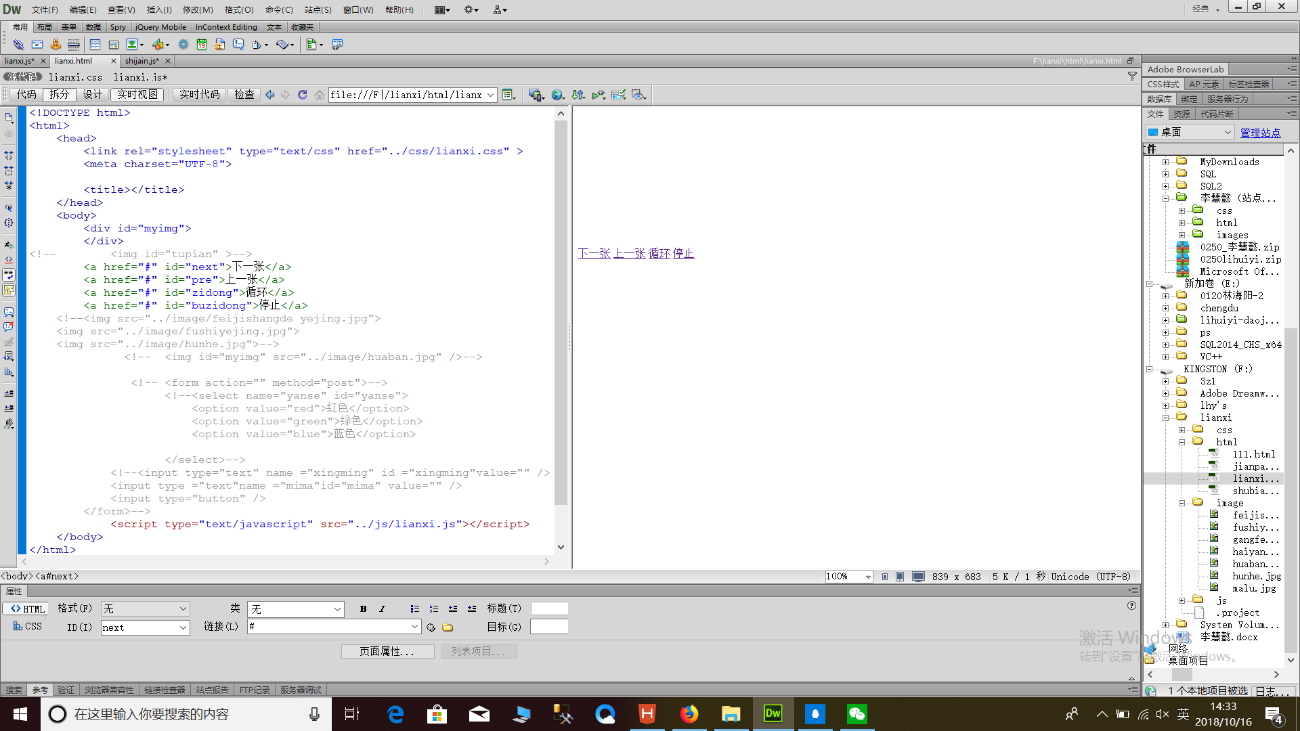Screen dimensions: 1300x731
Task: Switch Properties panel to CSS mode
Action: [28, 627]
